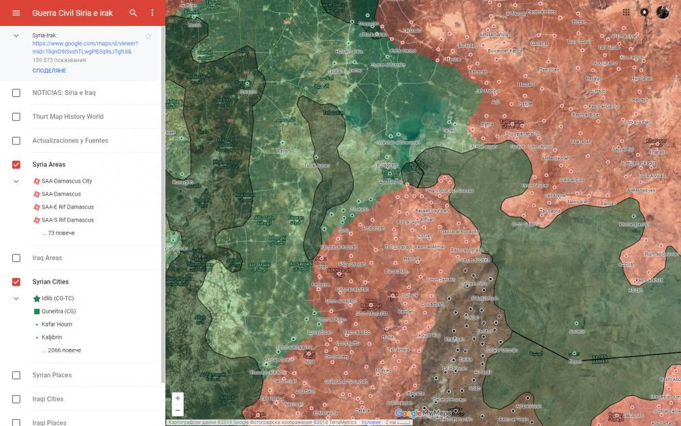
Task: Collapse the Syrian Cities item list
Action: (x=16, y=299)
